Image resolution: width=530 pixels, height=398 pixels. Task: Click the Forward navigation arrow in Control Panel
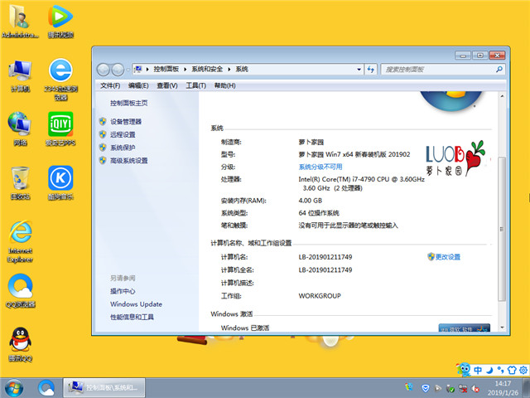(x=118, y=70)
